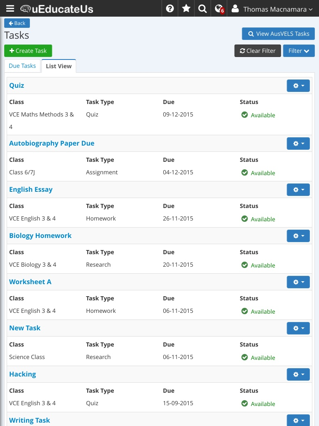The width and height of the screenshot is (319, 426).
Task: Open the Writing Task link
Action: pyautogui.click(x=29, y=420)
